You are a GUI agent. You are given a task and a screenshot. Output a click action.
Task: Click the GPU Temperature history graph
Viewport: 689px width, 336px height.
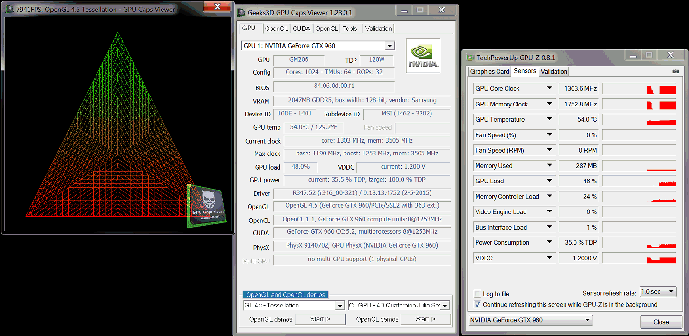click(639, 119)
